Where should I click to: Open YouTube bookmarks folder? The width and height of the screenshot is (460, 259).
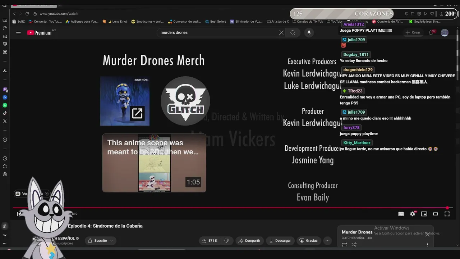(335, 22)
